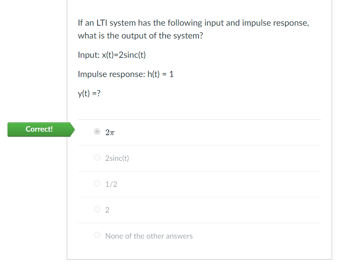Click the 2 answer label text
The image size is (351, 266).
pyautogui.click(x=107, y=210)
